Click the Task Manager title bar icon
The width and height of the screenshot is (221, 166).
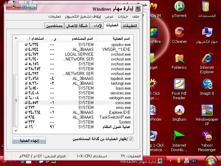(x=138, y=9)
